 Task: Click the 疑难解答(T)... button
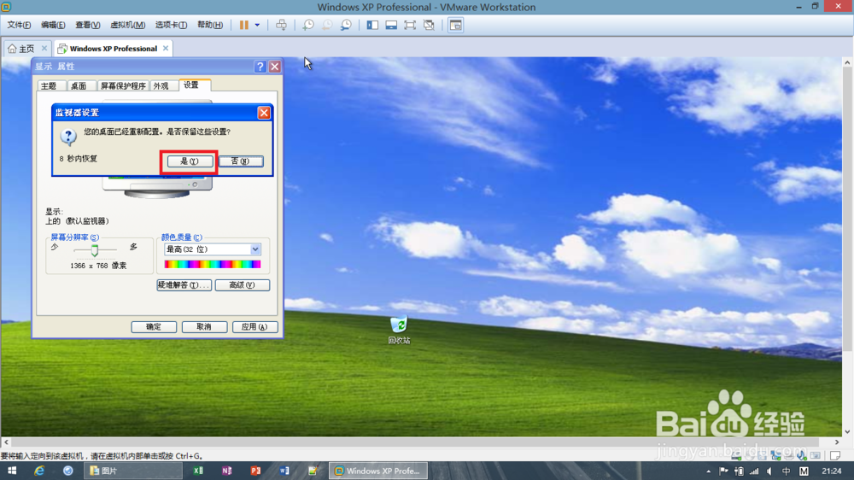(184, 285)
